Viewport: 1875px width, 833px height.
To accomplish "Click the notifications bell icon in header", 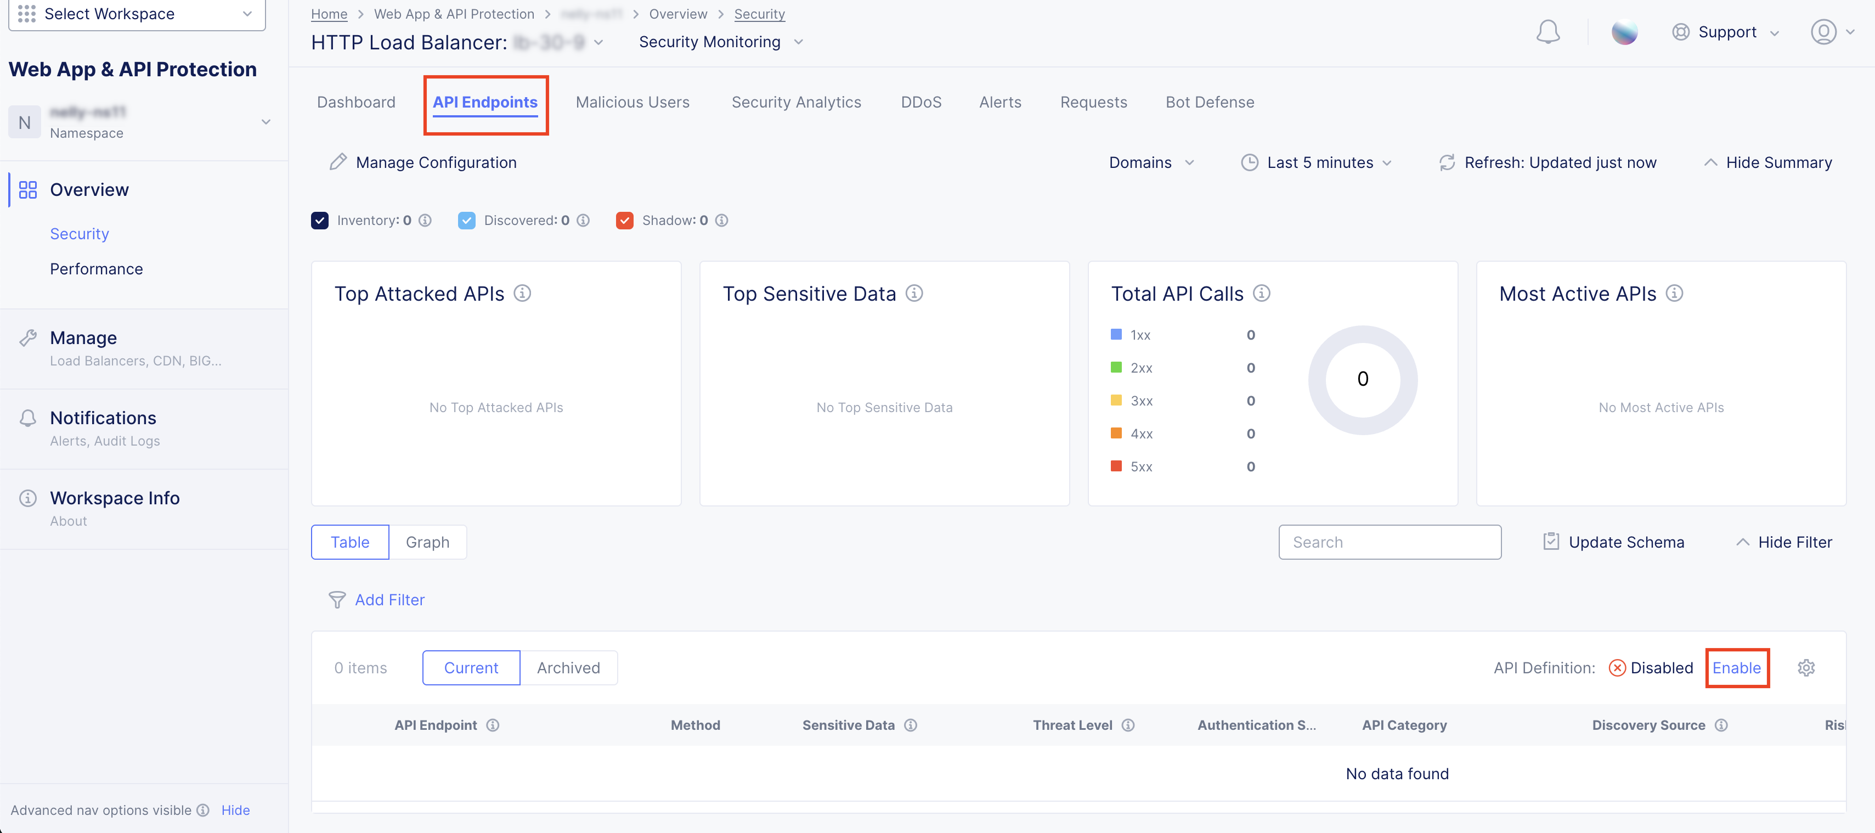I will tap(1548, 32).
